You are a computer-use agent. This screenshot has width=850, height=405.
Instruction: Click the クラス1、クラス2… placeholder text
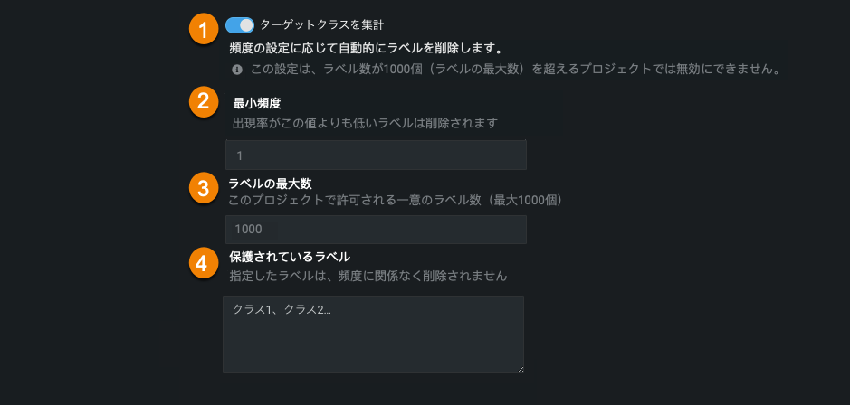[x=282, y=310]
